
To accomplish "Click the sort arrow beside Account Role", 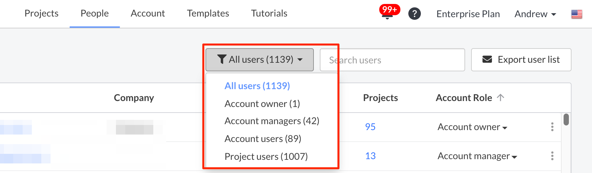I will [x=500, y=98].
